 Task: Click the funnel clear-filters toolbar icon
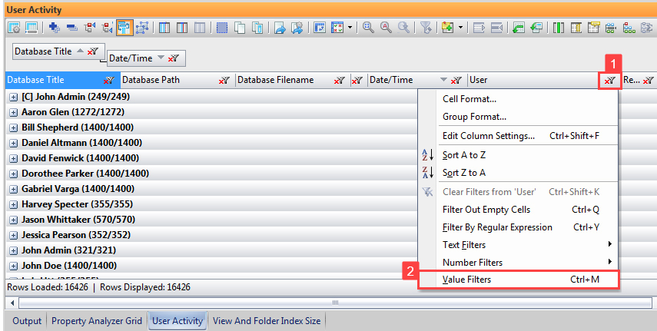(426, 28)
